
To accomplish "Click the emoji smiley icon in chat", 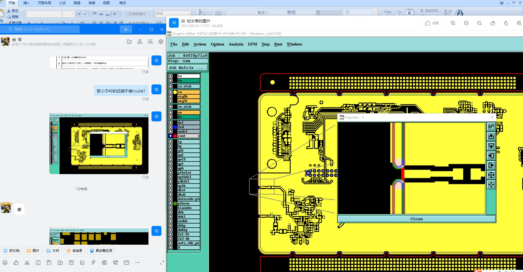I will tap(5, 263).
